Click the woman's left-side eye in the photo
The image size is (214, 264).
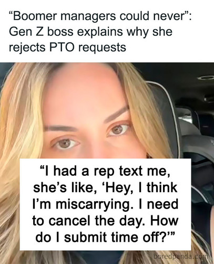(x=66, y=144)
